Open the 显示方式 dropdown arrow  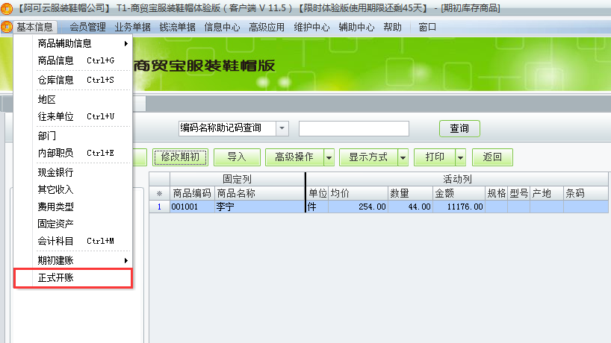[x=403, y=157]
